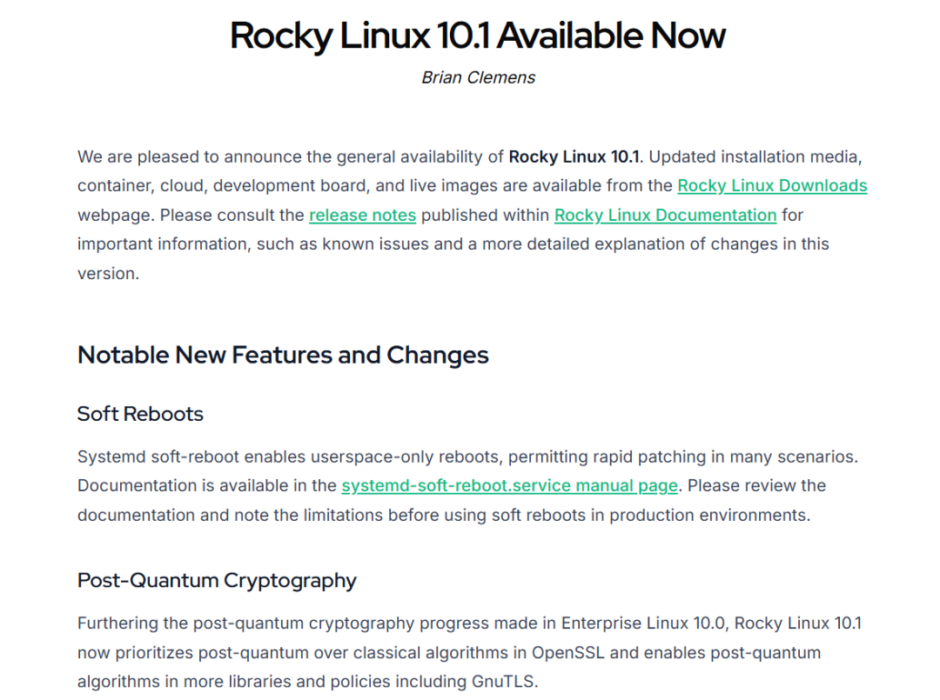Screen dimensions: 940x700
Task: Click the bold Rocky Linux 10.1 text
Action: point(574,157)
